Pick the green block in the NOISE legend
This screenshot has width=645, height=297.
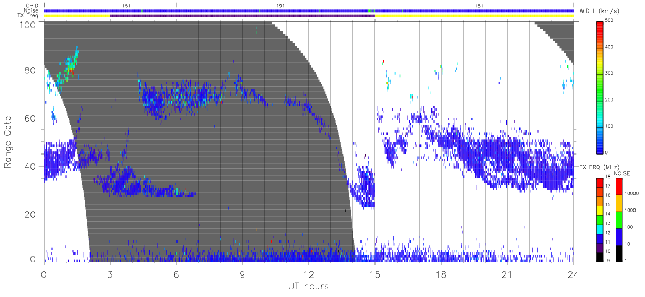click(620, 219)
